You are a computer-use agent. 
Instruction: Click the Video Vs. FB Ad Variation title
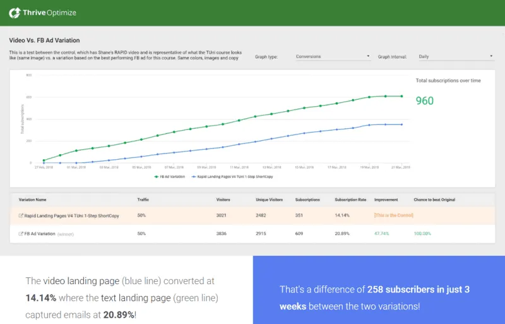click(44, 40)
